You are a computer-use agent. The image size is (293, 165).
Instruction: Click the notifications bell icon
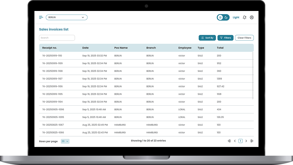[244, 17]
